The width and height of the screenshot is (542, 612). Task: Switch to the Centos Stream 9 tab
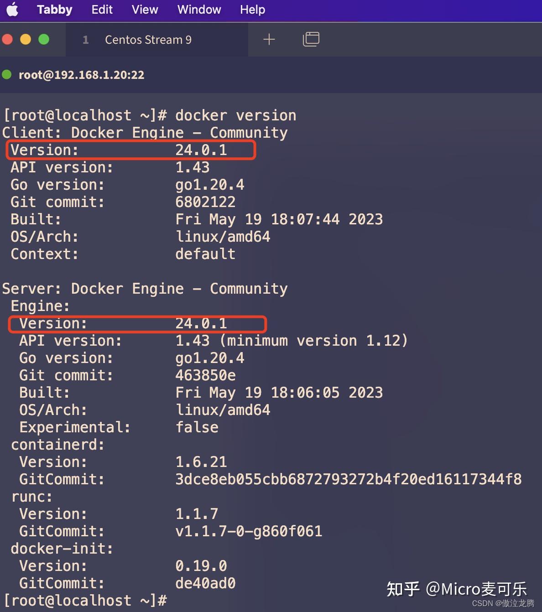click(x=148, y=40)
